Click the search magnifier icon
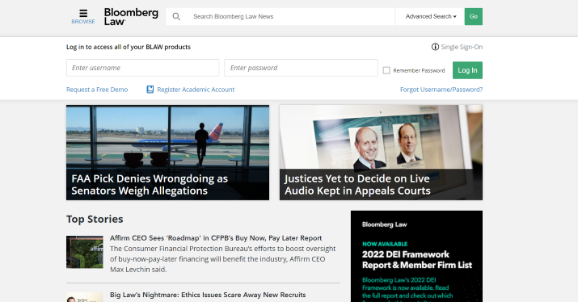The image size is (578, 302). coord(176,17)
